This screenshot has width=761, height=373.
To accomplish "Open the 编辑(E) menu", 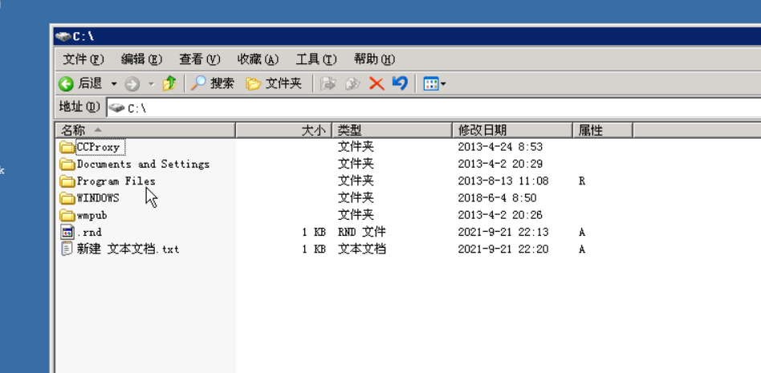I will (x=141, y=59).
